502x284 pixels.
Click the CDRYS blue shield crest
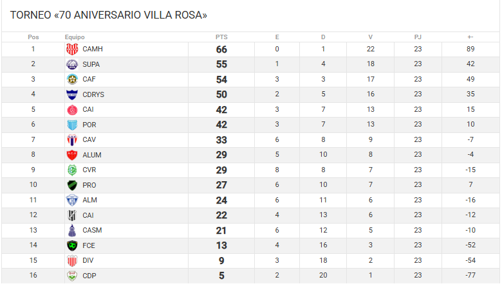coord(72,94)
